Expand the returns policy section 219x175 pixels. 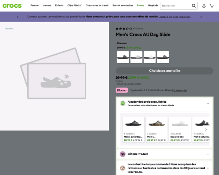pos(165,168)
